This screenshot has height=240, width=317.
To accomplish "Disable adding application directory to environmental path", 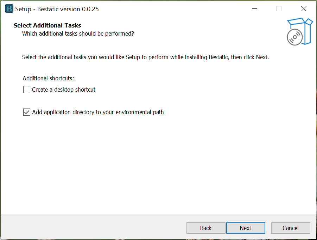I will (26, 112).
